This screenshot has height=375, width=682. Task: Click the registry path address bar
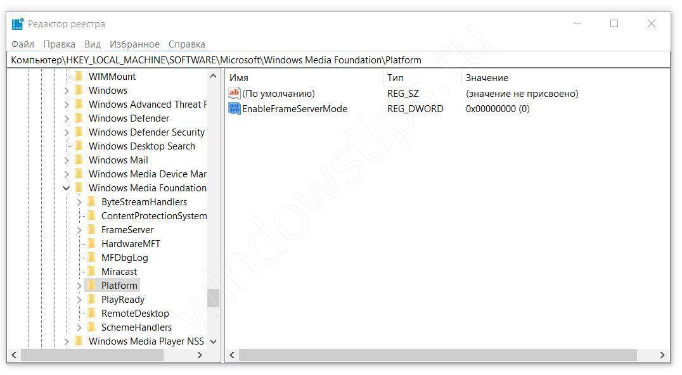pos(338,60)
